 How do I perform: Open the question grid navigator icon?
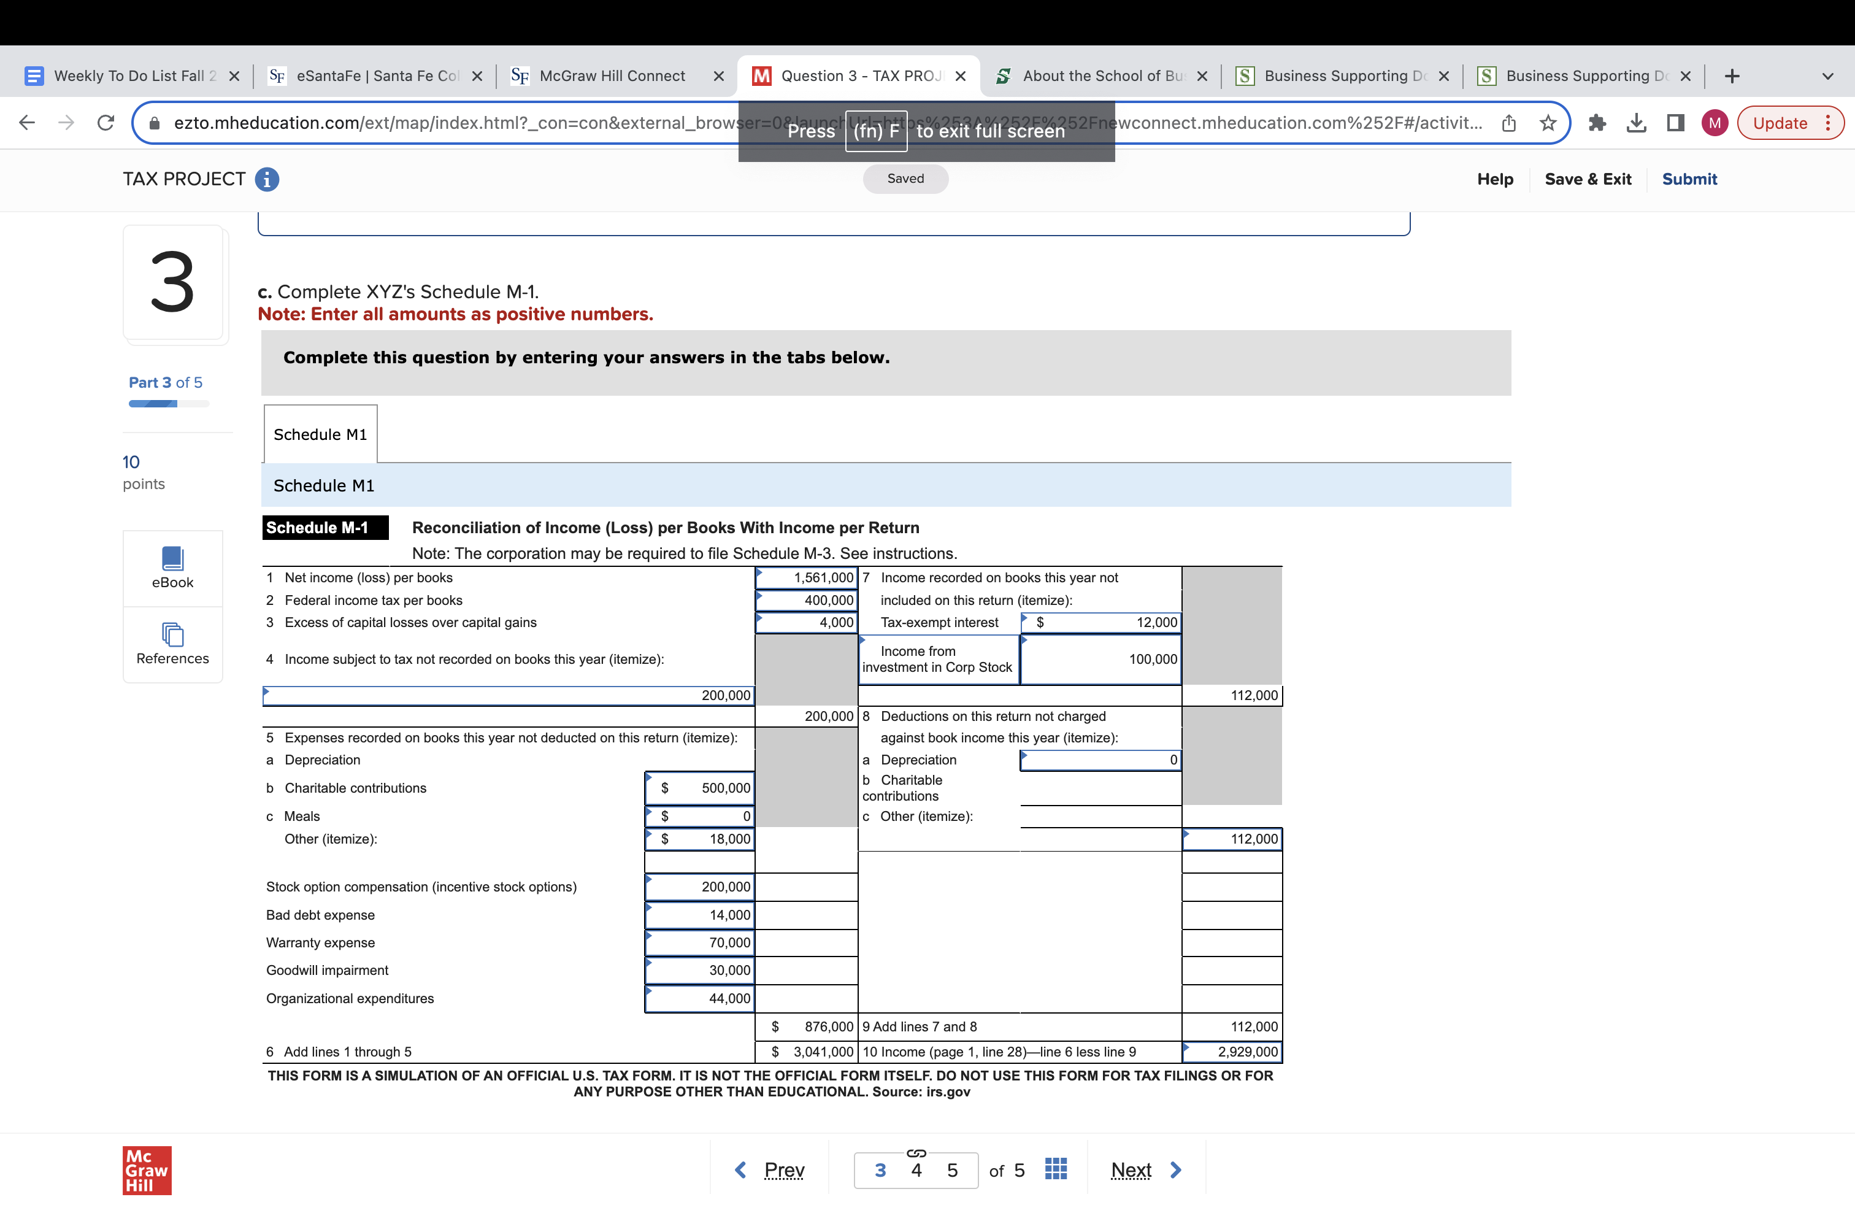click(1055, 1169)
